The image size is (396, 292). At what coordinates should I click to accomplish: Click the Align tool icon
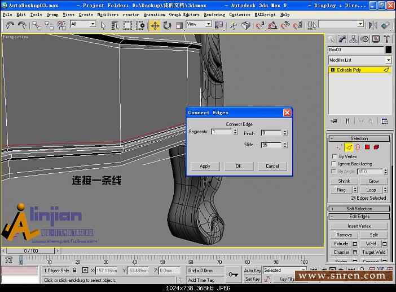pyautogui.click(x=385, y=25)
